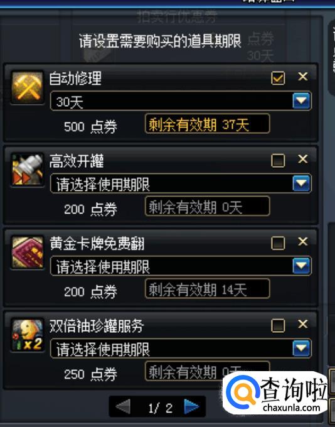The height and width of the screenshot is (427, 335).
Task: Click the 高效开罐 item icon
Action: click(27, 170)
